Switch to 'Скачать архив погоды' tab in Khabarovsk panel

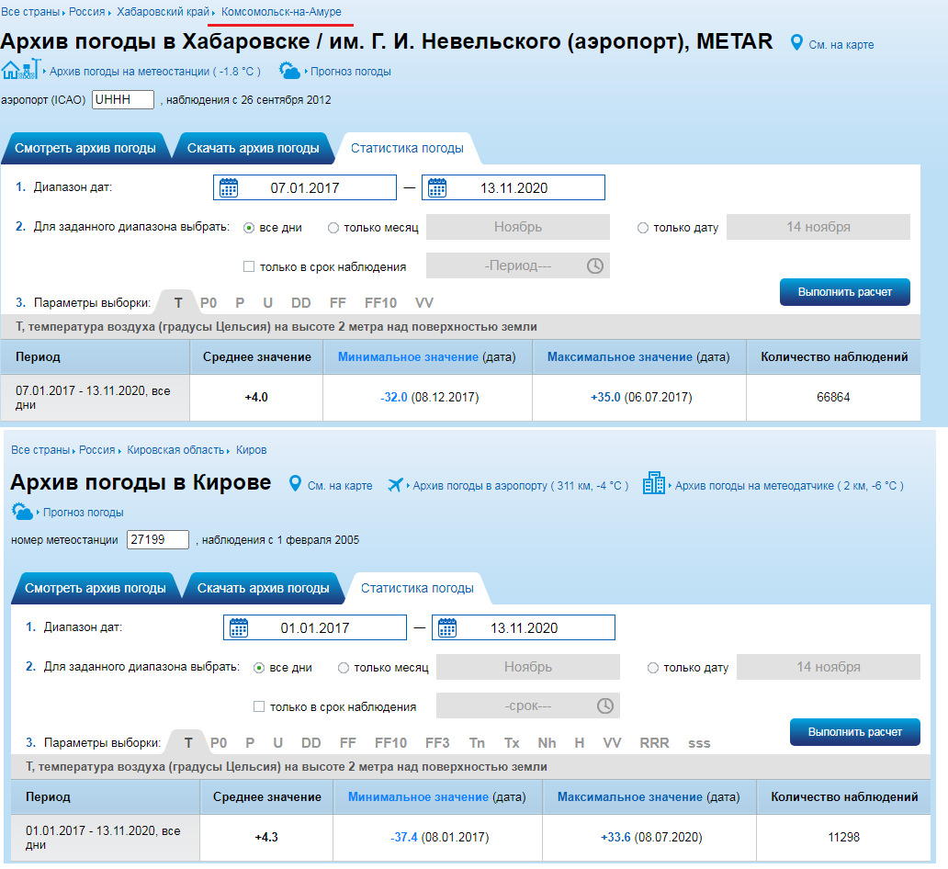(254, 148)
